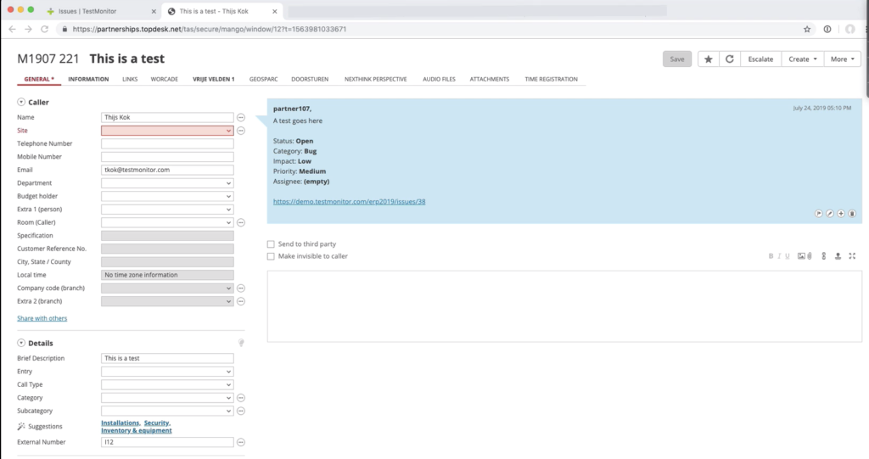Open the Budget holder dropdown
The width and height of the screenshot is (869, 459).
point(167,196)
